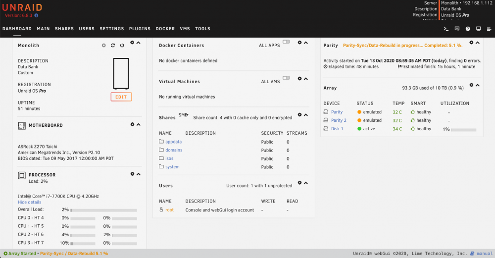
Task: Open the VMS tab
Action: pyautogui.click(x=185, y=29)
